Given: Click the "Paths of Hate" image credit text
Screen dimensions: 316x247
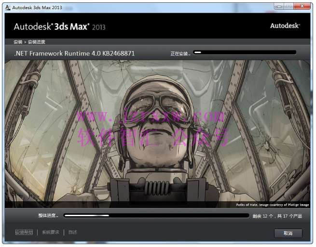Looking at the screenshot, I should [x=273, y=205].
